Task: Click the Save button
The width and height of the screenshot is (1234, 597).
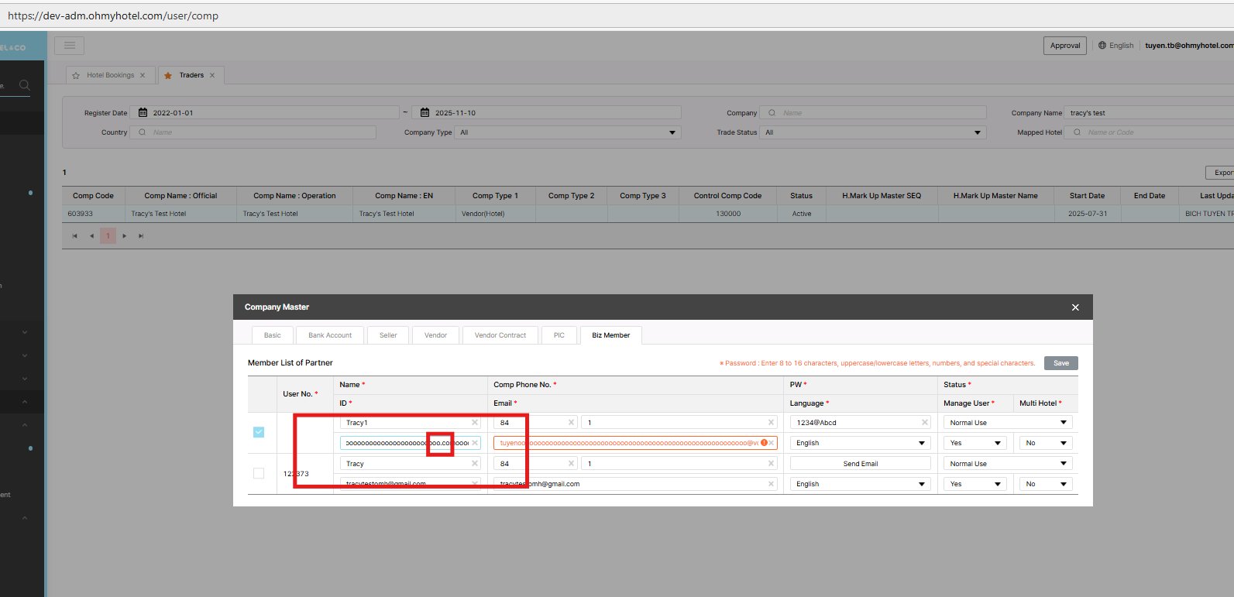Action: click(1060, 363)
